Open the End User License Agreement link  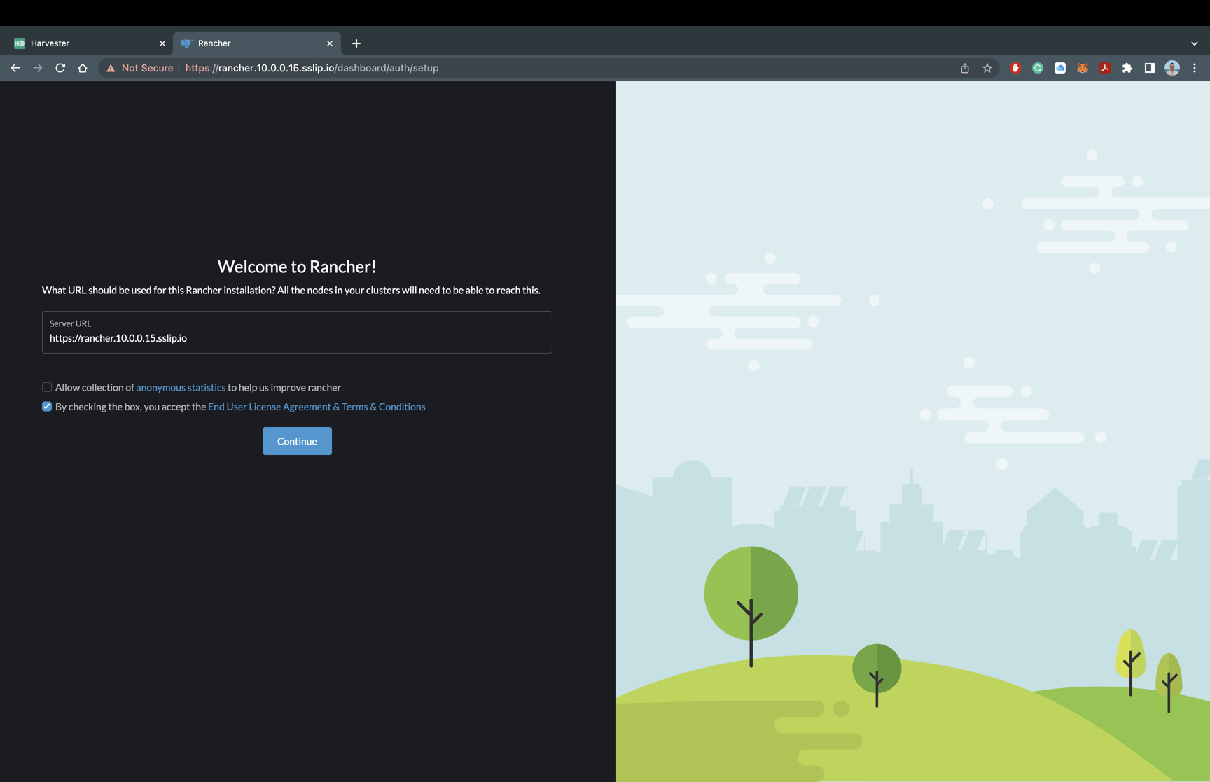pos(317,406)
